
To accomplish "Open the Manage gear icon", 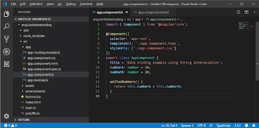I will [x=6, y=116].
